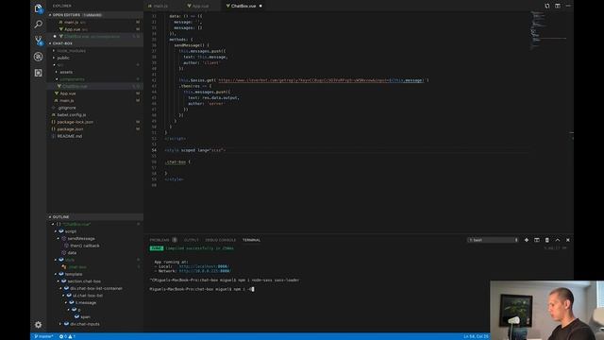Collapse the OPEN EDITORS section

(x=95, y=15)
